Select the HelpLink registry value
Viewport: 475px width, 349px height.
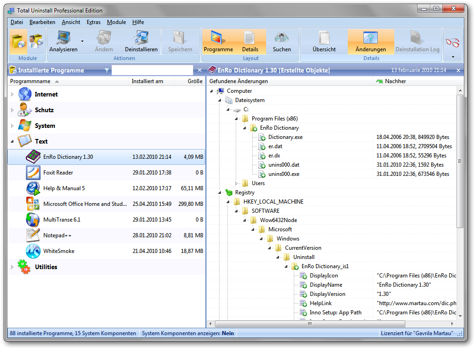coord(321,303)
